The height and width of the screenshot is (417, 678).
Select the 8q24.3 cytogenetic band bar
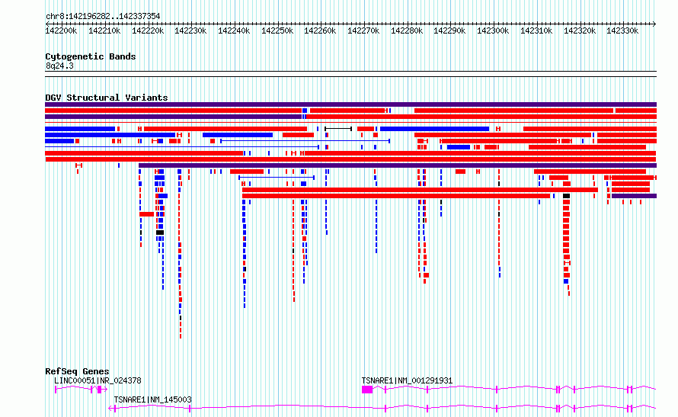tap(350, 74)
